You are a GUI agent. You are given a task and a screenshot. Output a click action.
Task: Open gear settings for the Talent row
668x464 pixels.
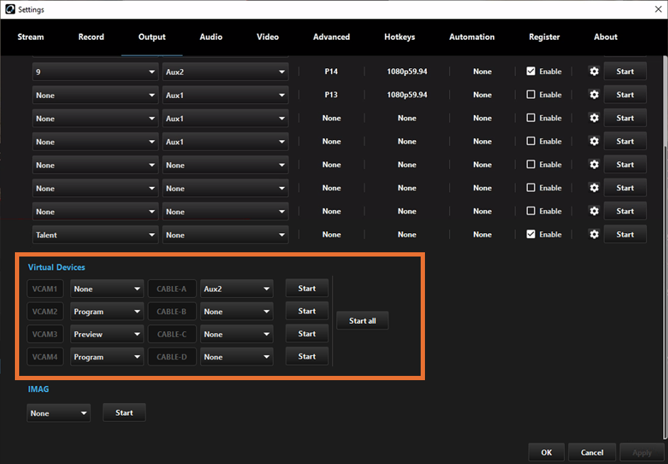[594, 234]
